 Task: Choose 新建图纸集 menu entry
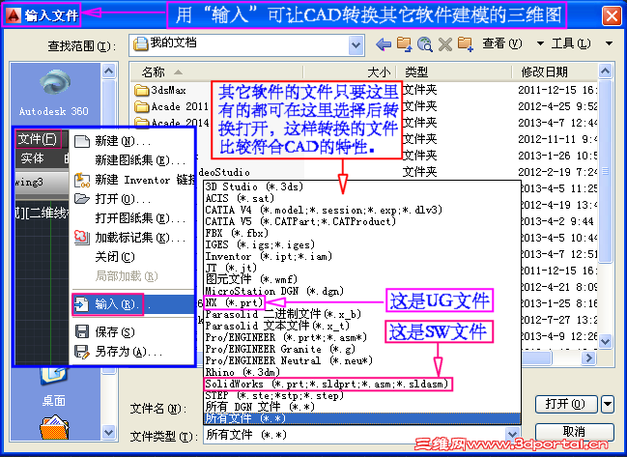pyautogui.click(x=140, y=160)
